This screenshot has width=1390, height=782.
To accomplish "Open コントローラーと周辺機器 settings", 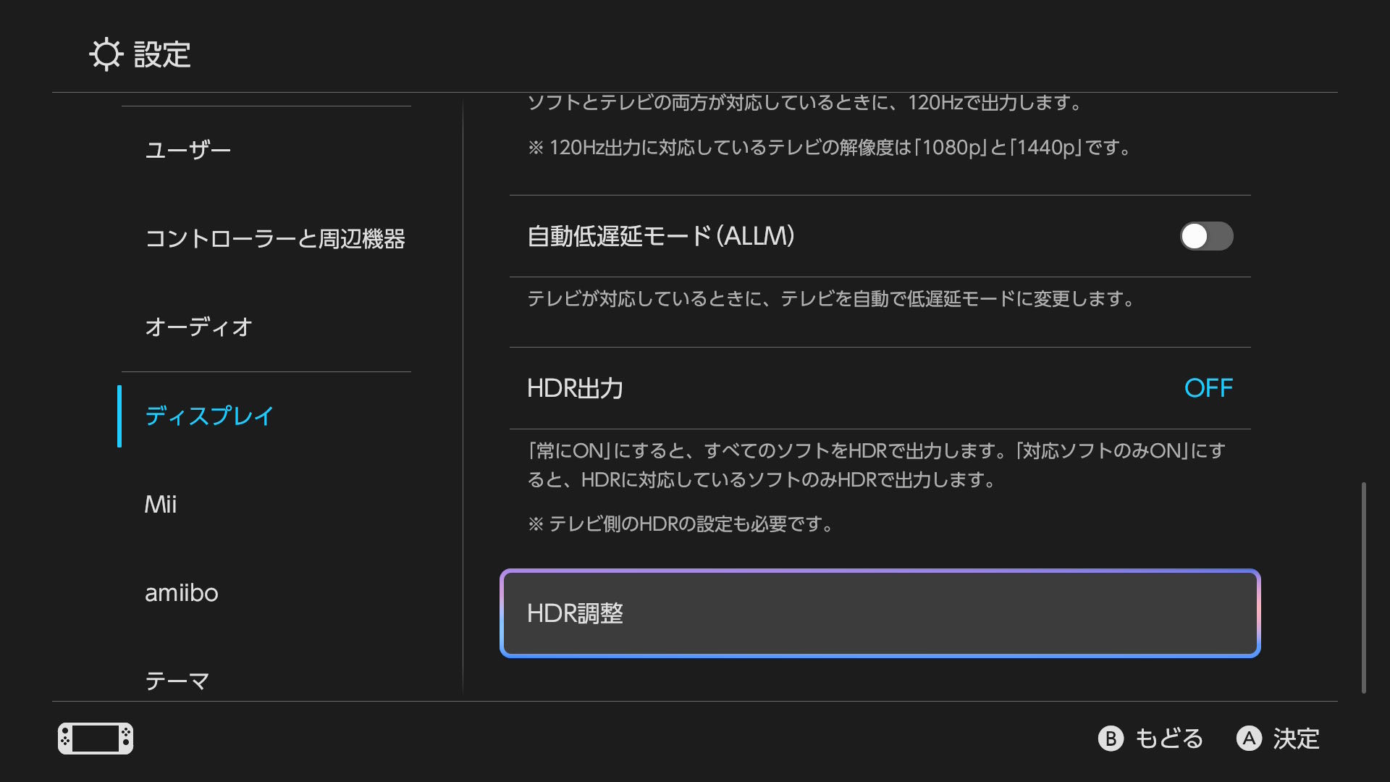I will (x=274, y=238).
